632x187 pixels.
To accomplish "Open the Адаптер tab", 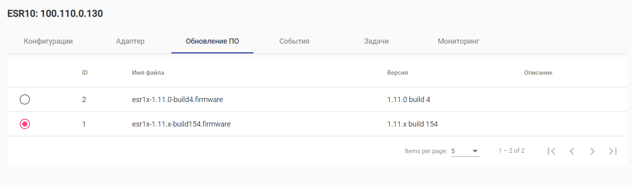I will click(x=130, y=41).
